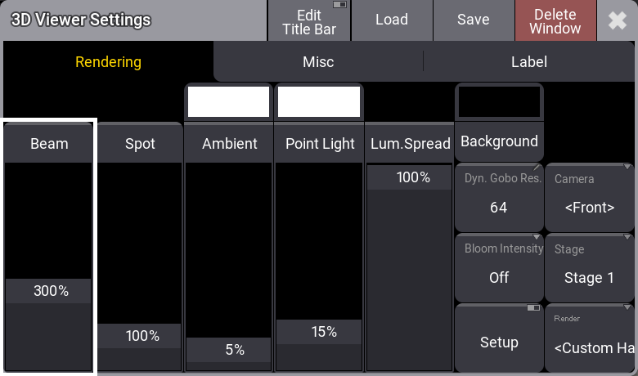Viewport: 638px width, 376px height.
Task: Select the Label tab
Action: coord(528,62)
